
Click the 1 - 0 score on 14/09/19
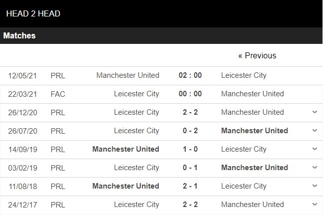click(190, 149)
